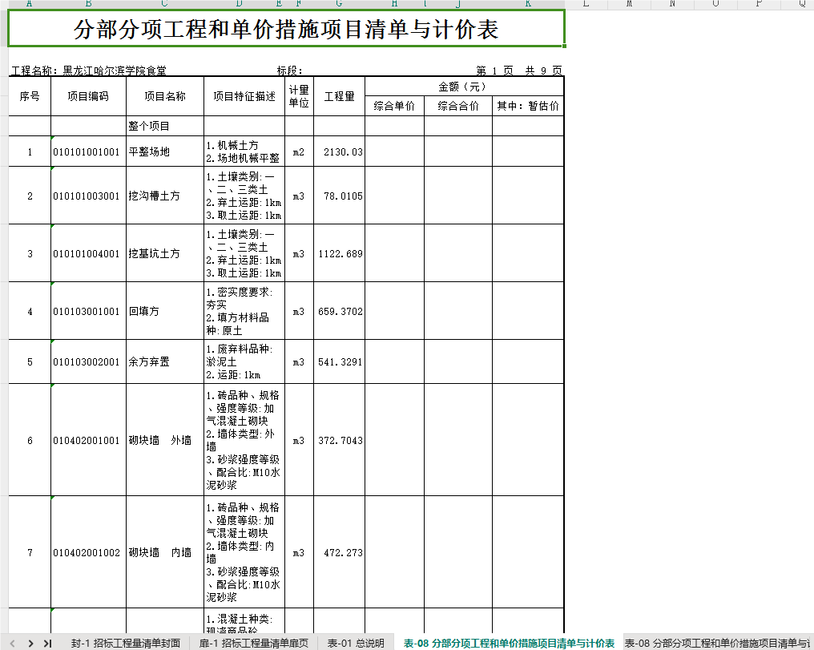The image size is (814, 650).
Task: Click the 项目编码 header cell
Action: pyautogui.click(x=88, y=96)
